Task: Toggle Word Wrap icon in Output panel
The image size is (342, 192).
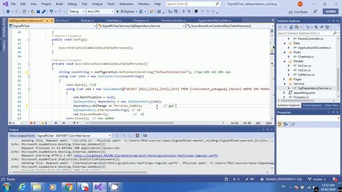Action: (x=145, y=135)
